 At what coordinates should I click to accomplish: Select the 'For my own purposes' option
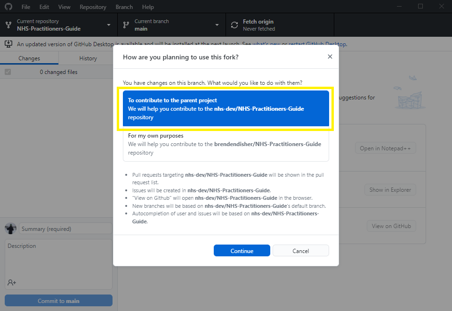point(226,144)
